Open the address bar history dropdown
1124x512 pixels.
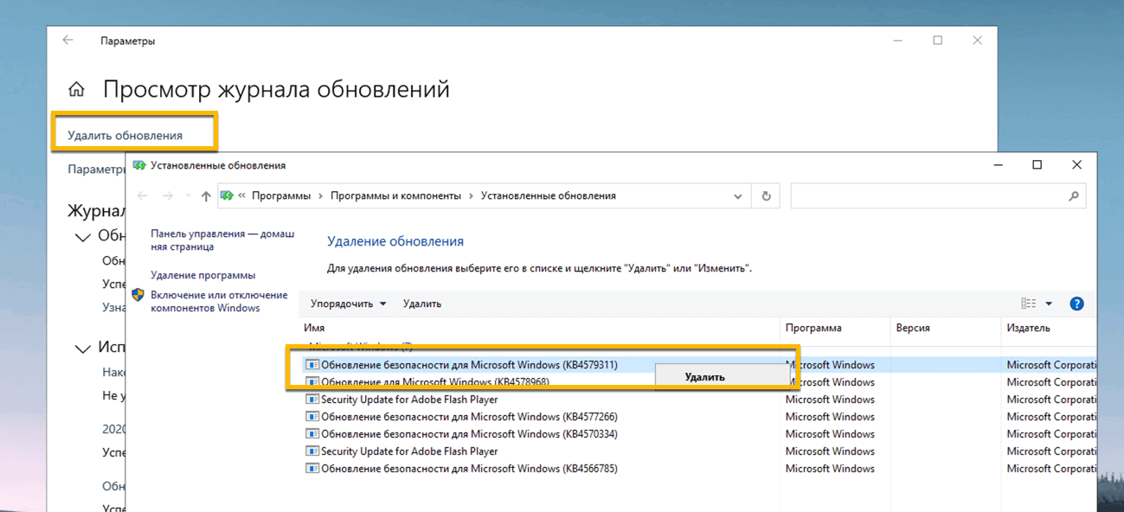coord(737,196)
